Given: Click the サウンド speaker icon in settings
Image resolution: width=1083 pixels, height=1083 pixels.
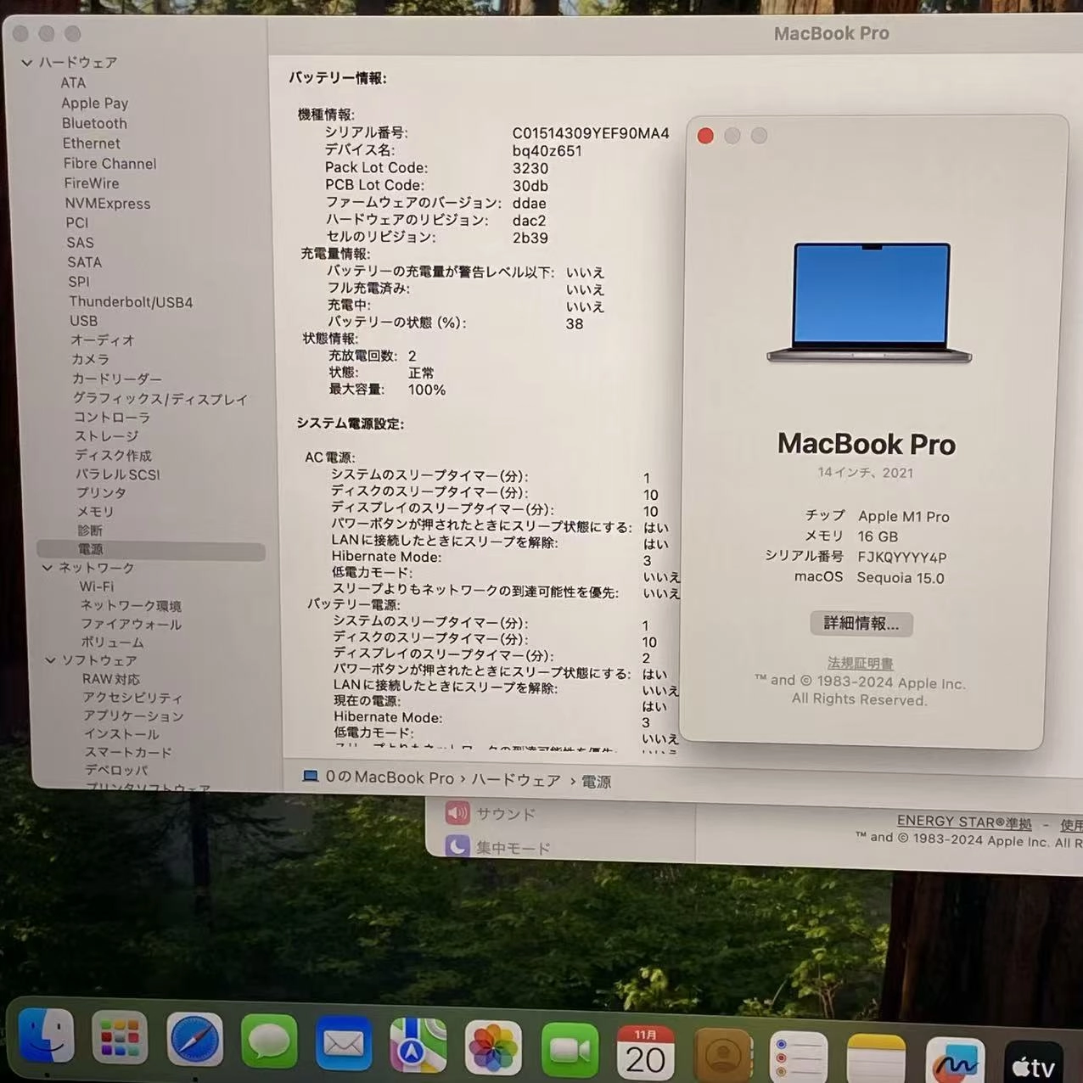Looking at the screenshot, I should pos(457,813).
